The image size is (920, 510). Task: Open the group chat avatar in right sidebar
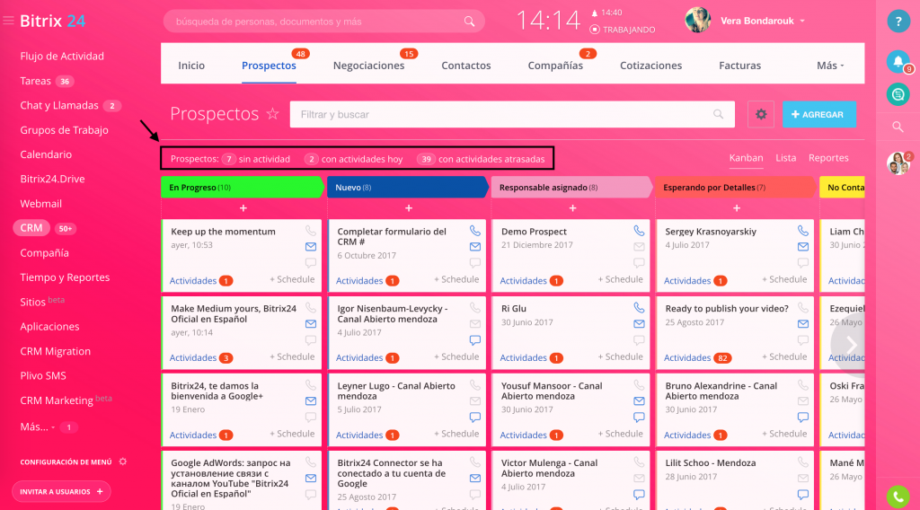[x=898, y=163]
